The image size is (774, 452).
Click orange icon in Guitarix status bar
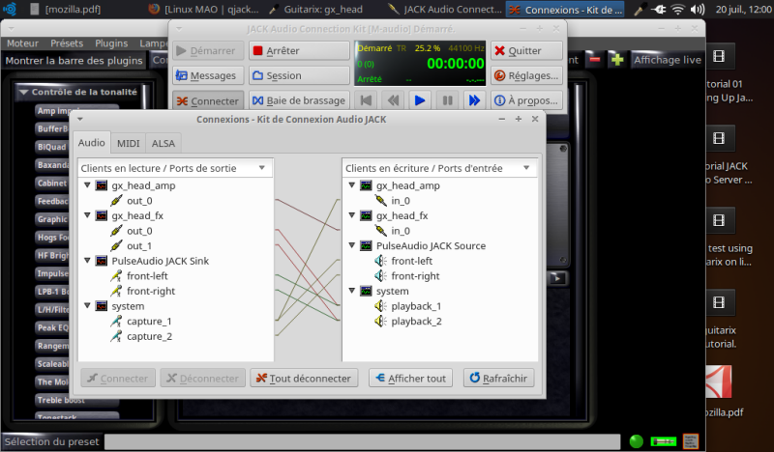690,441
